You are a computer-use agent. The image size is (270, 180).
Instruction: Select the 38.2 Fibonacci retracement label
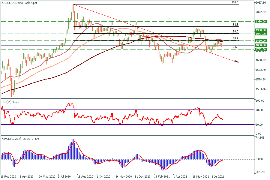(235, 38)
